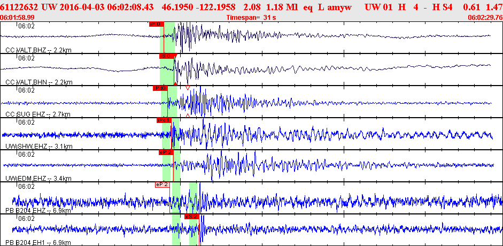Click the start time 06:01:58.99
The width and height of the screenshot is (503, 246).
click(18, 17)
